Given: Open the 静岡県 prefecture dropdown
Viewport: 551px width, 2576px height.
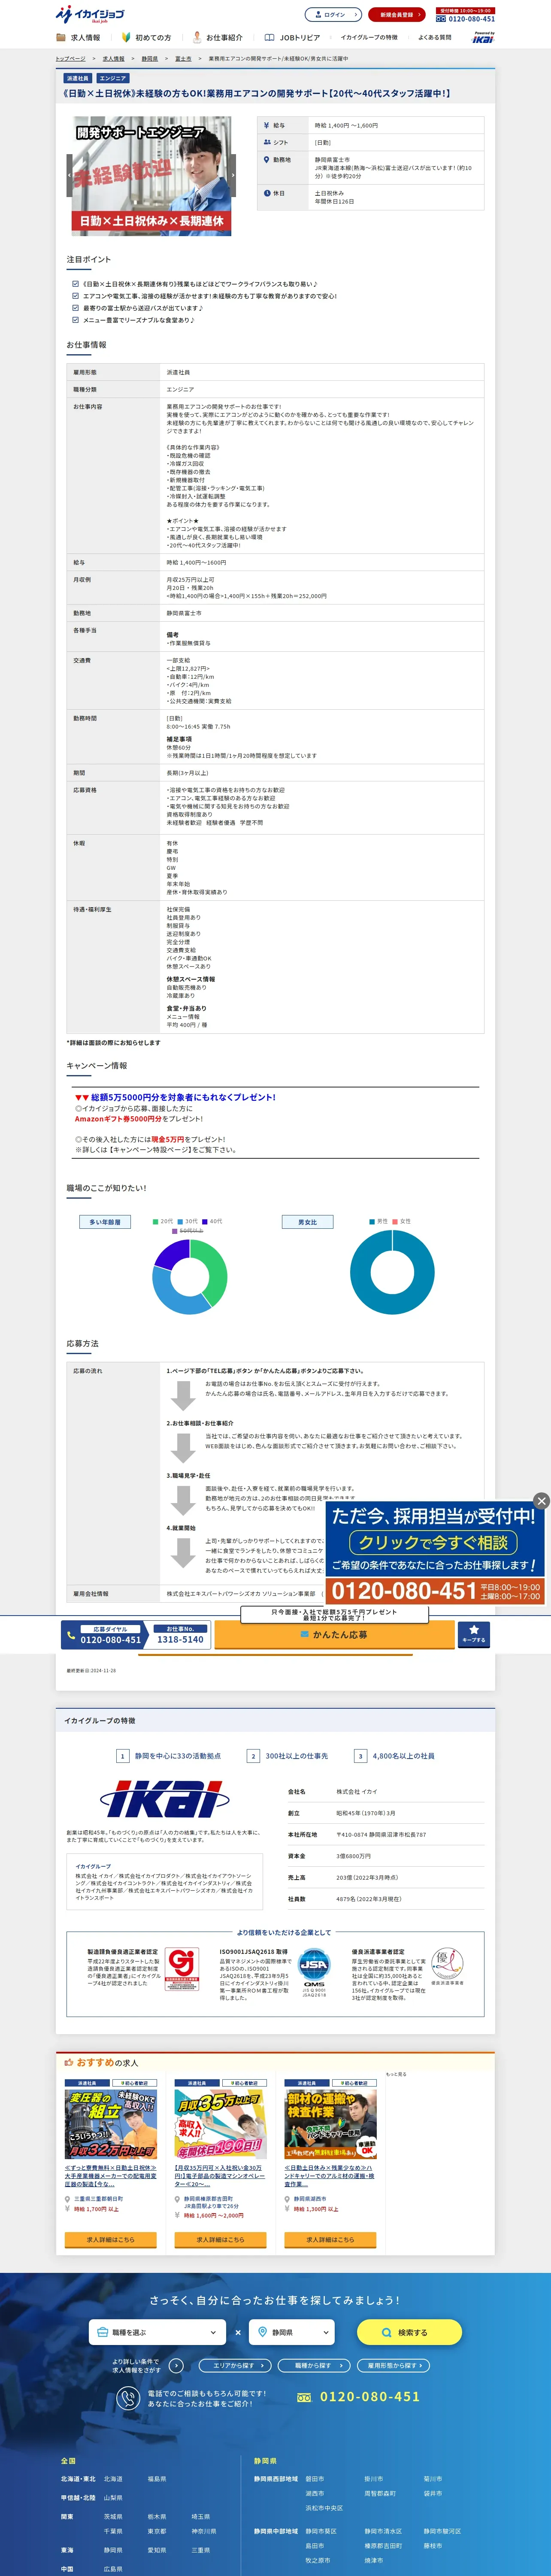Looking at the screenshot, I should point(292,2332).
